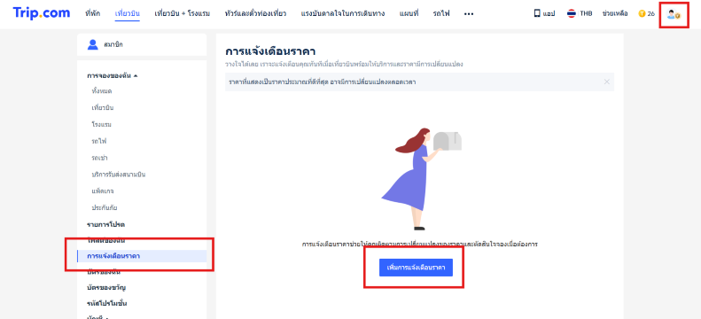Collapse การจองของฉัน section in sidebar
This screenshot has height=319, width=701.
coord(113,75)
